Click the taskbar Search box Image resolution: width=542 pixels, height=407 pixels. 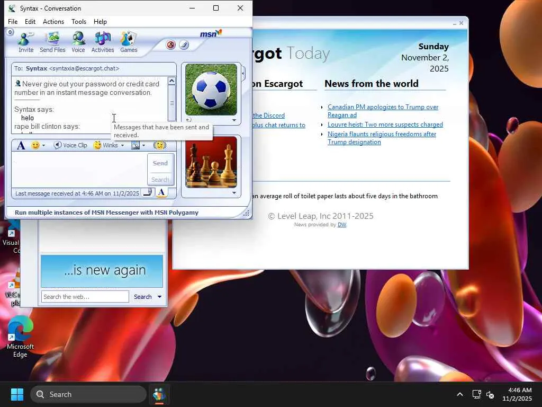pos(88,394)
